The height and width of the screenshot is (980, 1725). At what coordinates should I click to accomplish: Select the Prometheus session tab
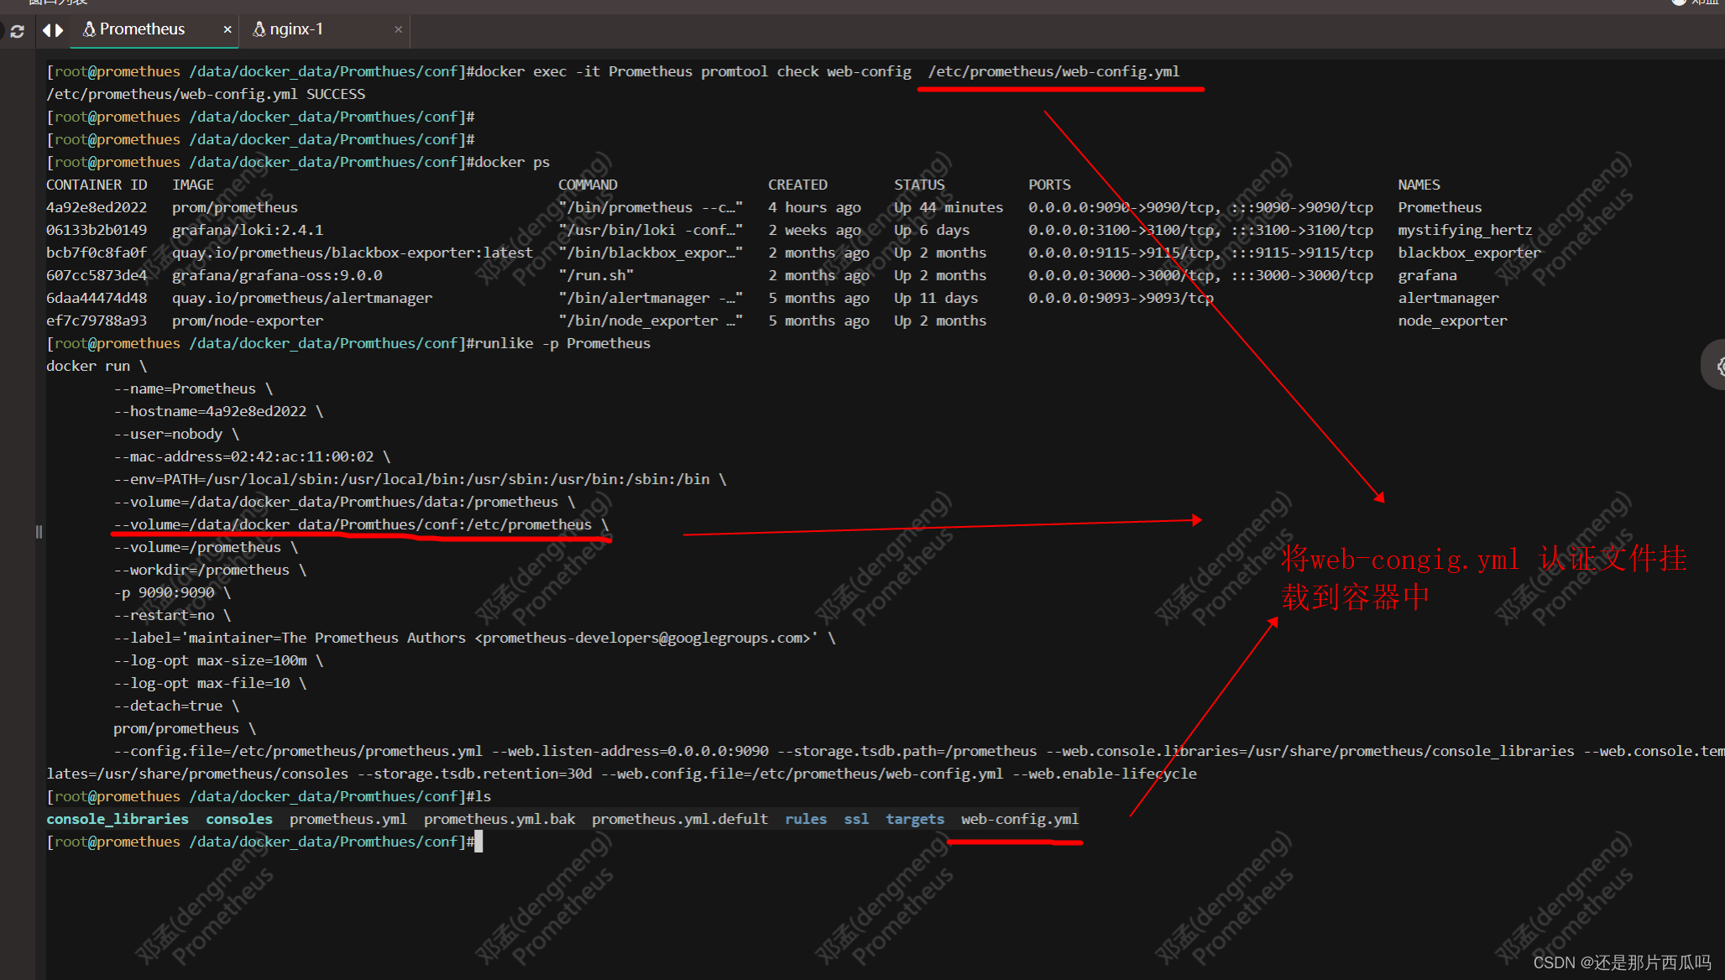[143, 29]
